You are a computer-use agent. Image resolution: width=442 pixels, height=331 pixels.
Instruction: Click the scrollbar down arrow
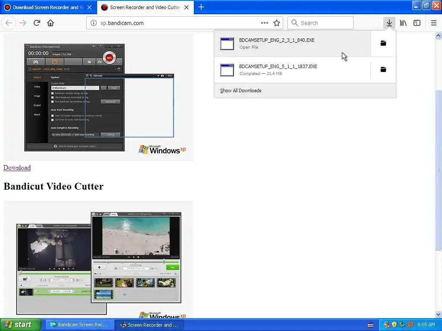(438, 314)
